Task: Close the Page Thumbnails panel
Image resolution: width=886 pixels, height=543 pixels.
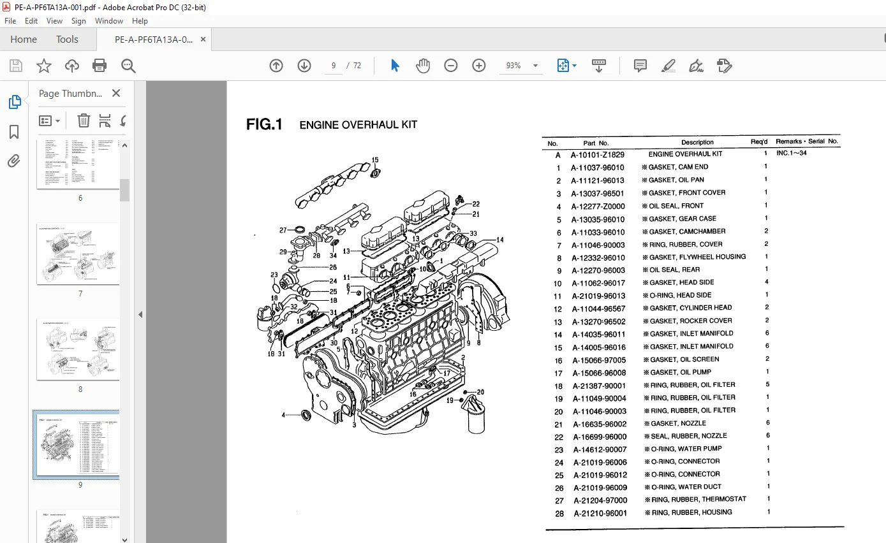Action: [116, 93]
